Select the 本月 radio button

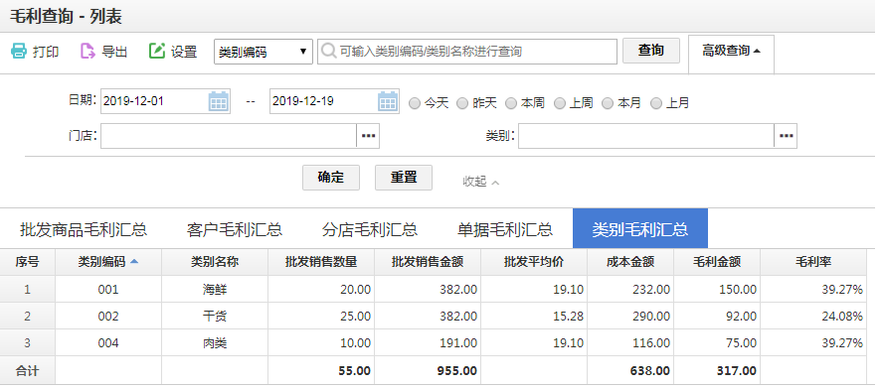coord(608,103)
